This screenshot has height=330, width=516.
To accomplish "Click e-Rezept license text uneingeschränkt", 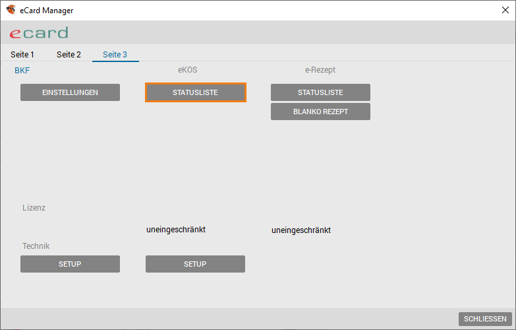I will [301, 230].
